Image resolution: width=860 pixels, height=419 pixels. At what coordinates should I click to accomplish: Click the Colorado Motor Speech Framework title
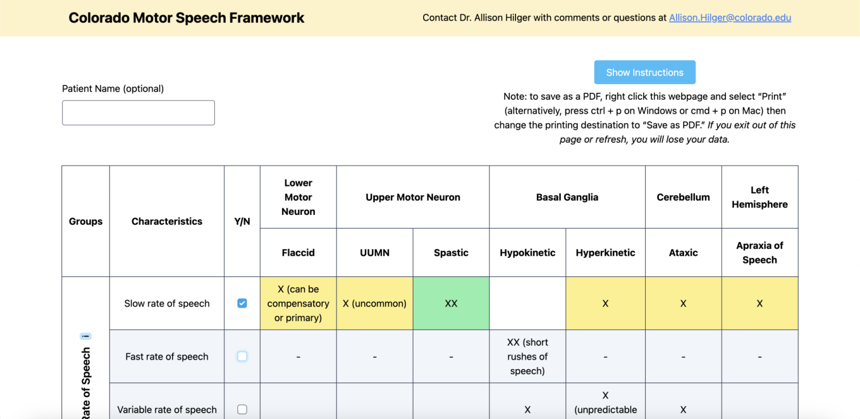pos(186,18)
